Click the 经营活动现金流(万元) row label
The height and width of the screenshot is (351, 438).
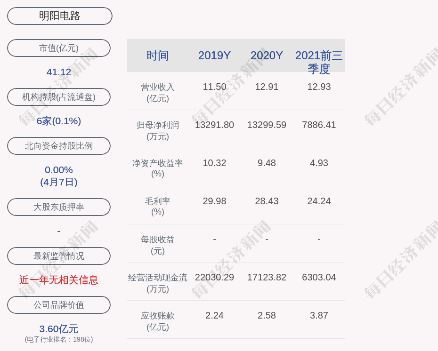[x=158, y=283]
